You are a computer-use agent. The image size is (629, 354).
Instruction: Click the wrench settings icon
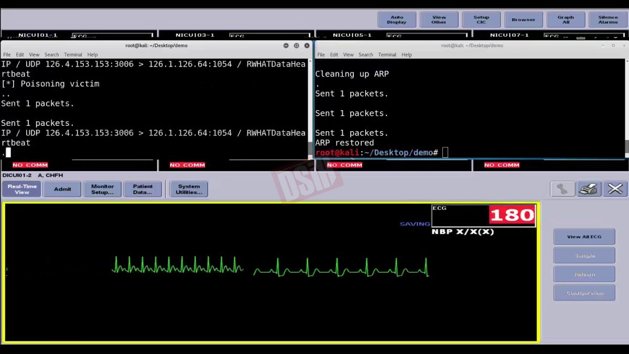(562, 189)
